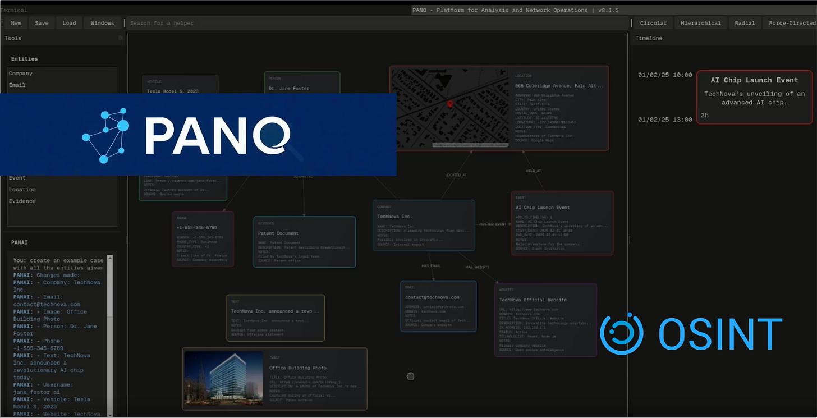Select the AI Chip Launch Event graph node

(562, 223)
